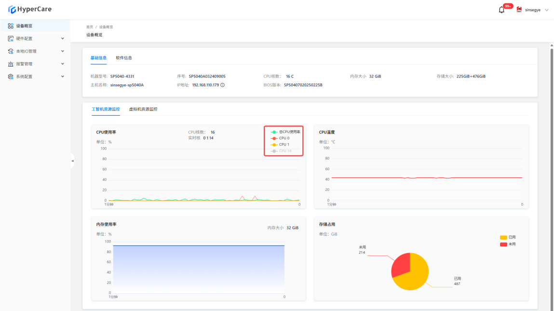554x311 pixels.
Task: Click the HyperCare logo
Action: [29, 9]
